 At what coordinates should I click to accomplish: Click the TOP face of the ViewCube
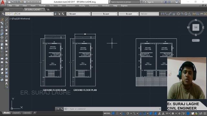pos(196,27)
